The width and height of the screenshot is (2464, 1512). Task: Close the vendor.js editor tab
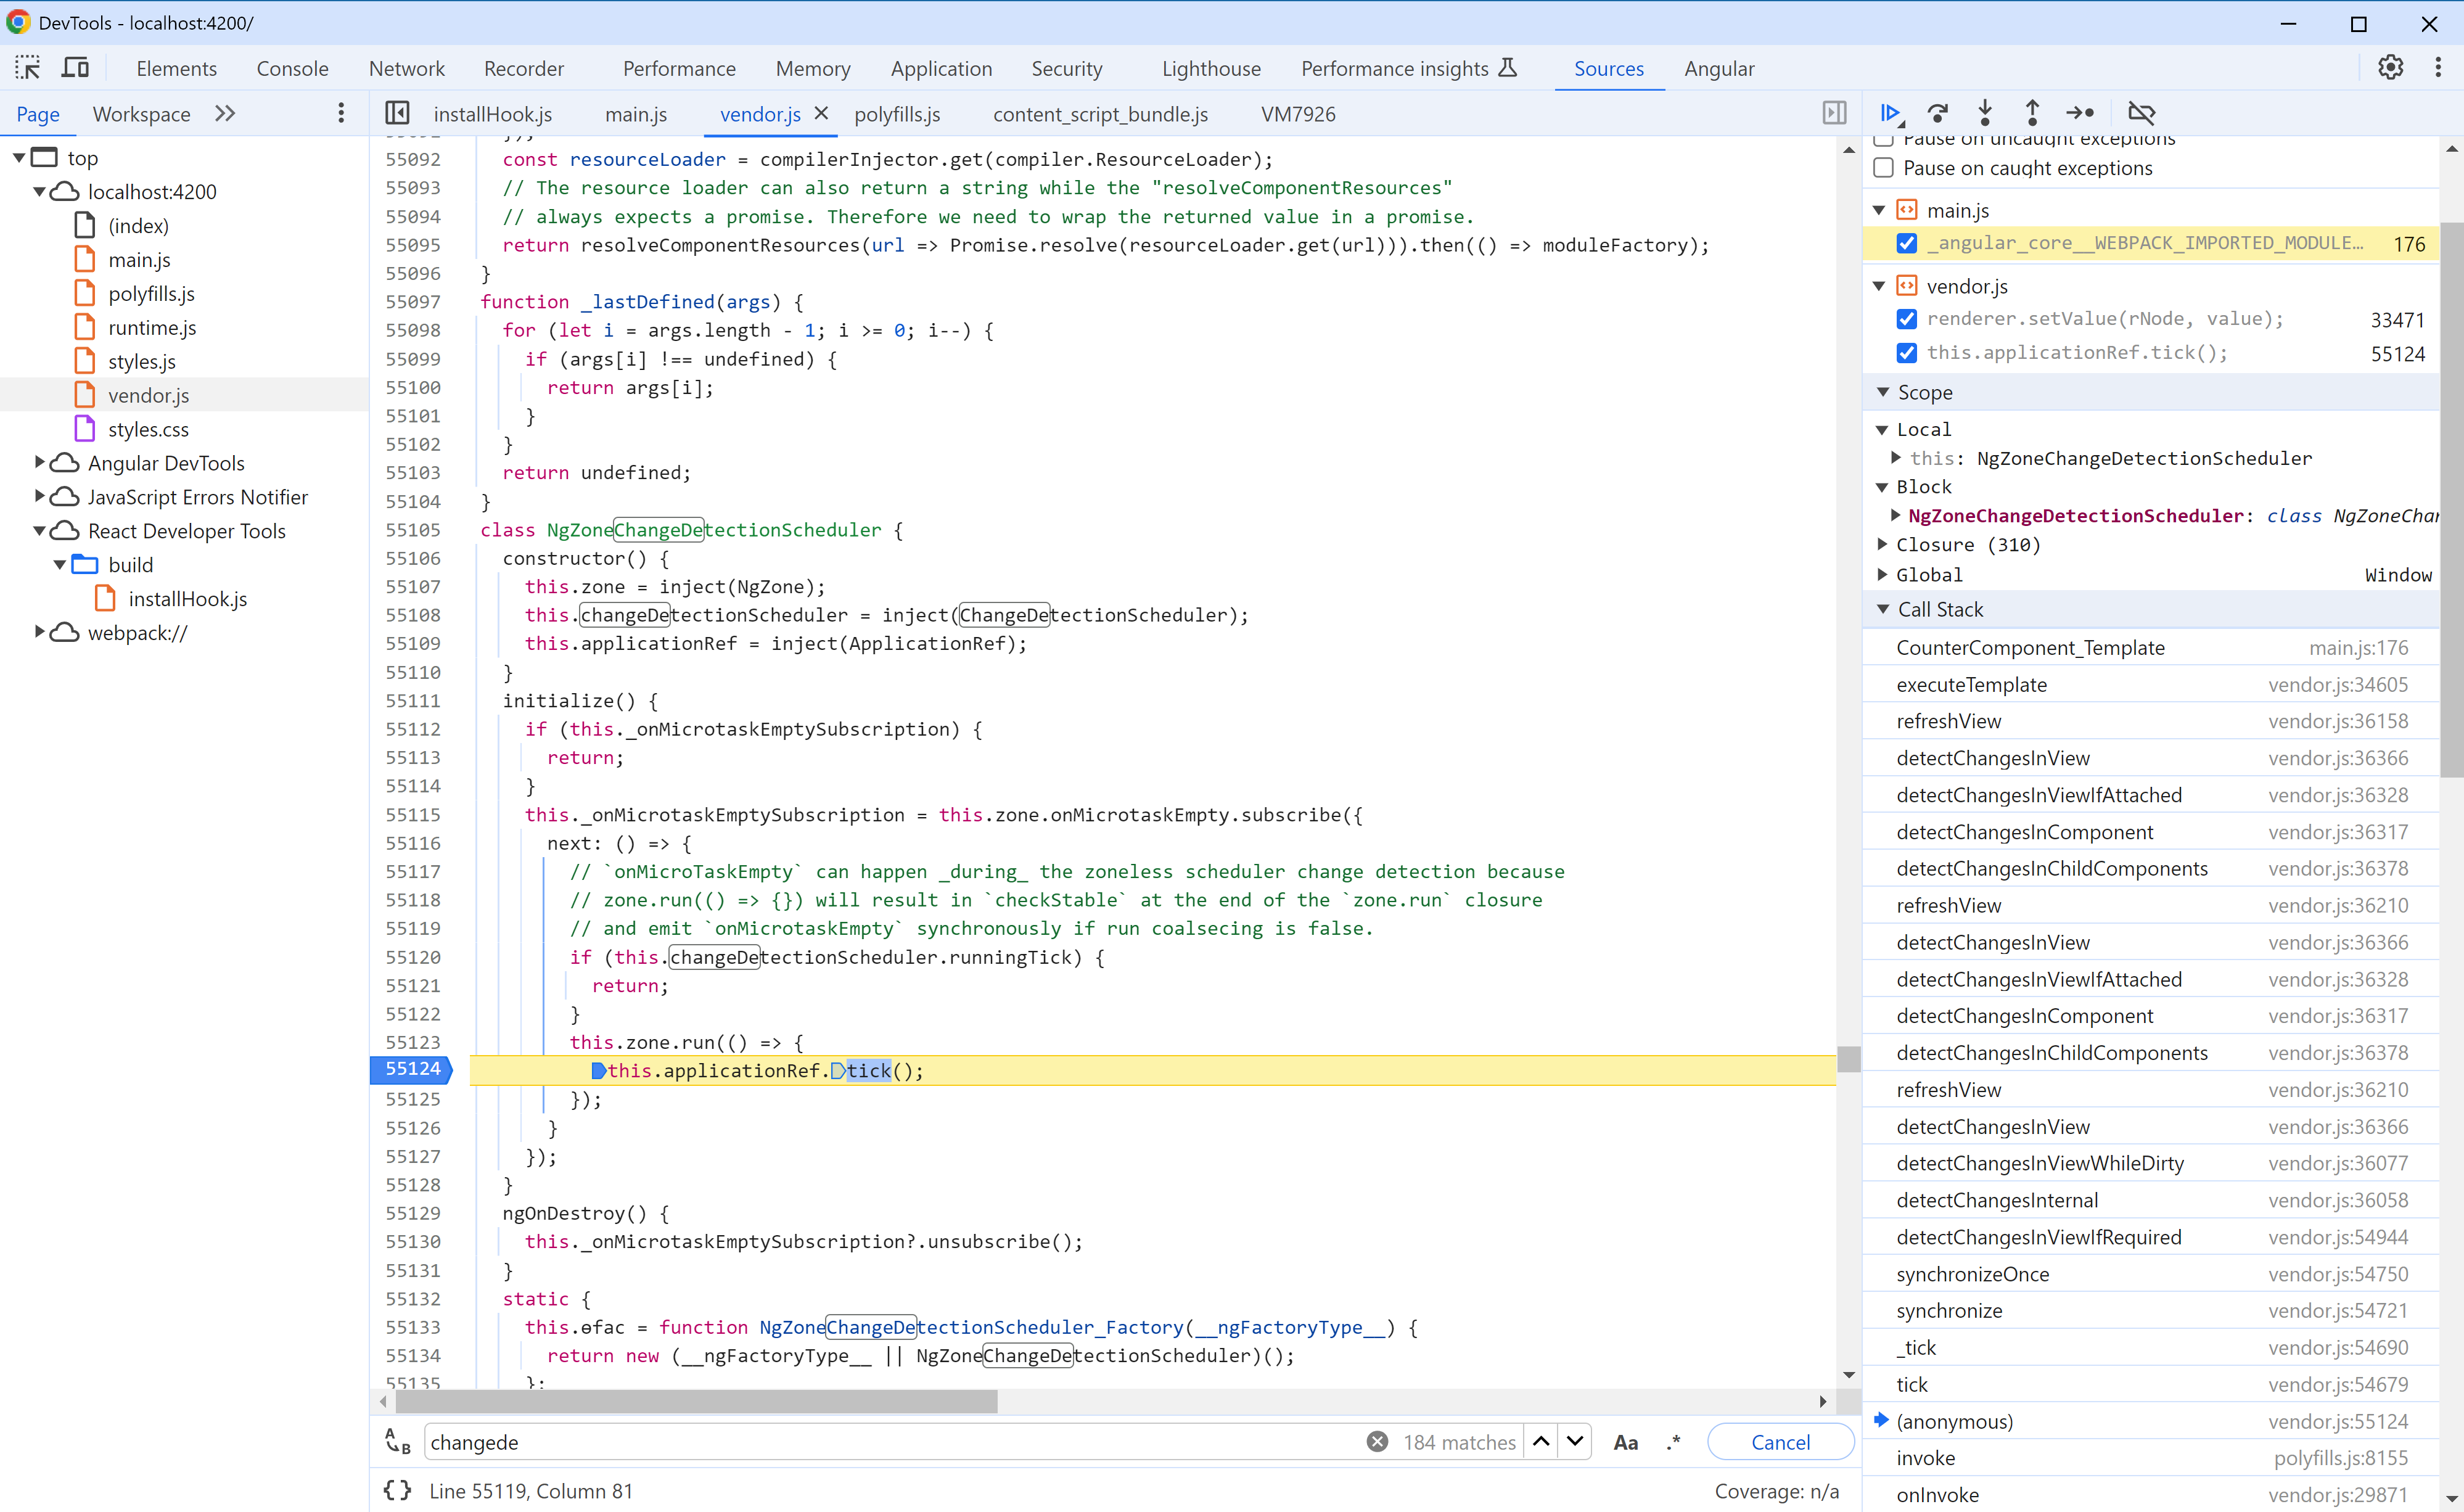(821, 113)
